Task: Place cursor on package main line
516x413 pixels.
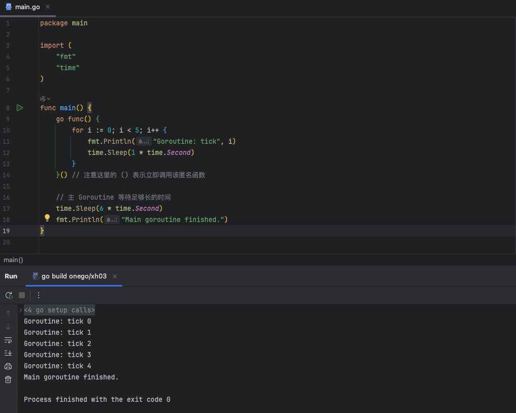Action: click(x=64, y=23)
